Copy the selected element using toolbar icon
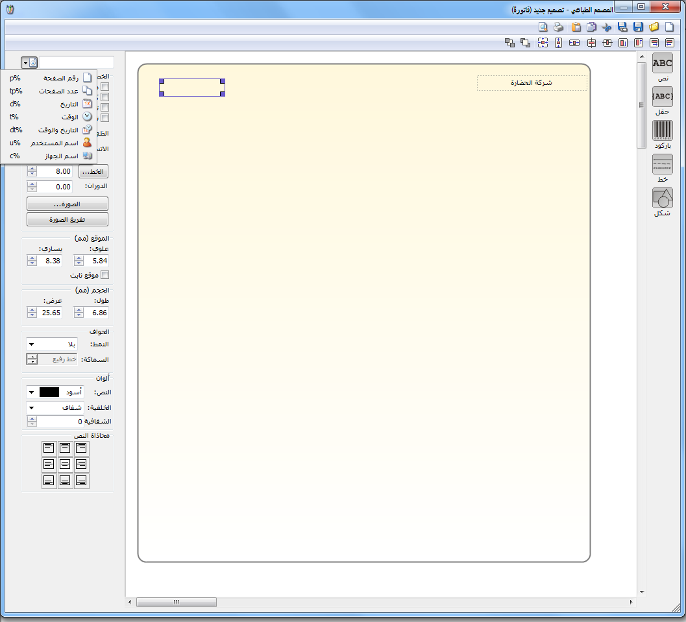 [591, 27]
